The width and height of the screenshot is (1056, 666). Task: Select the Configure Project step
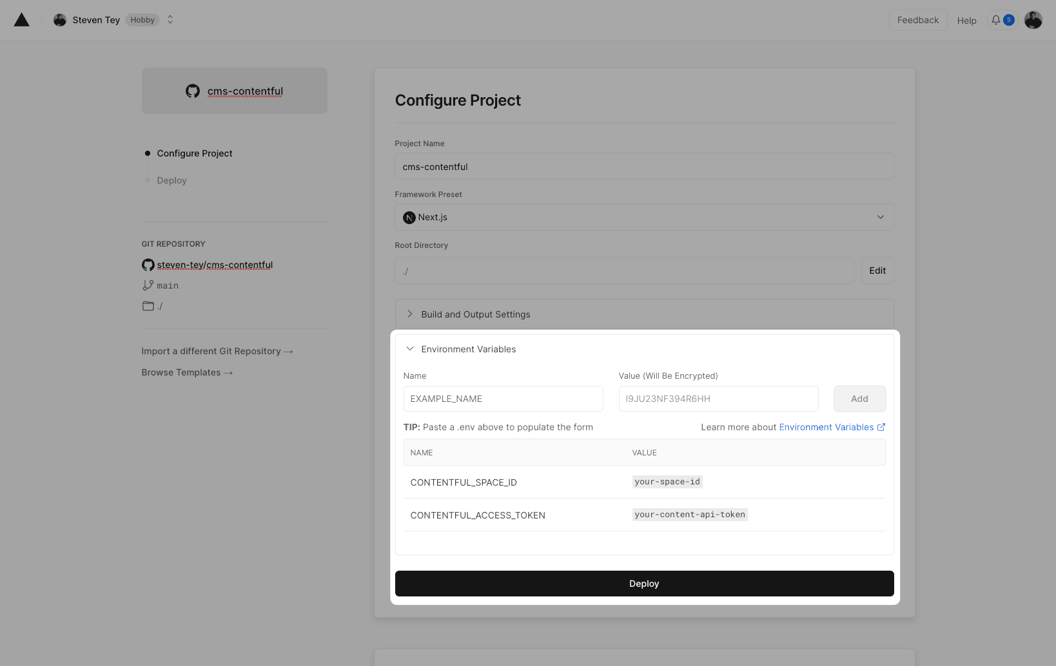coord(194,153)
